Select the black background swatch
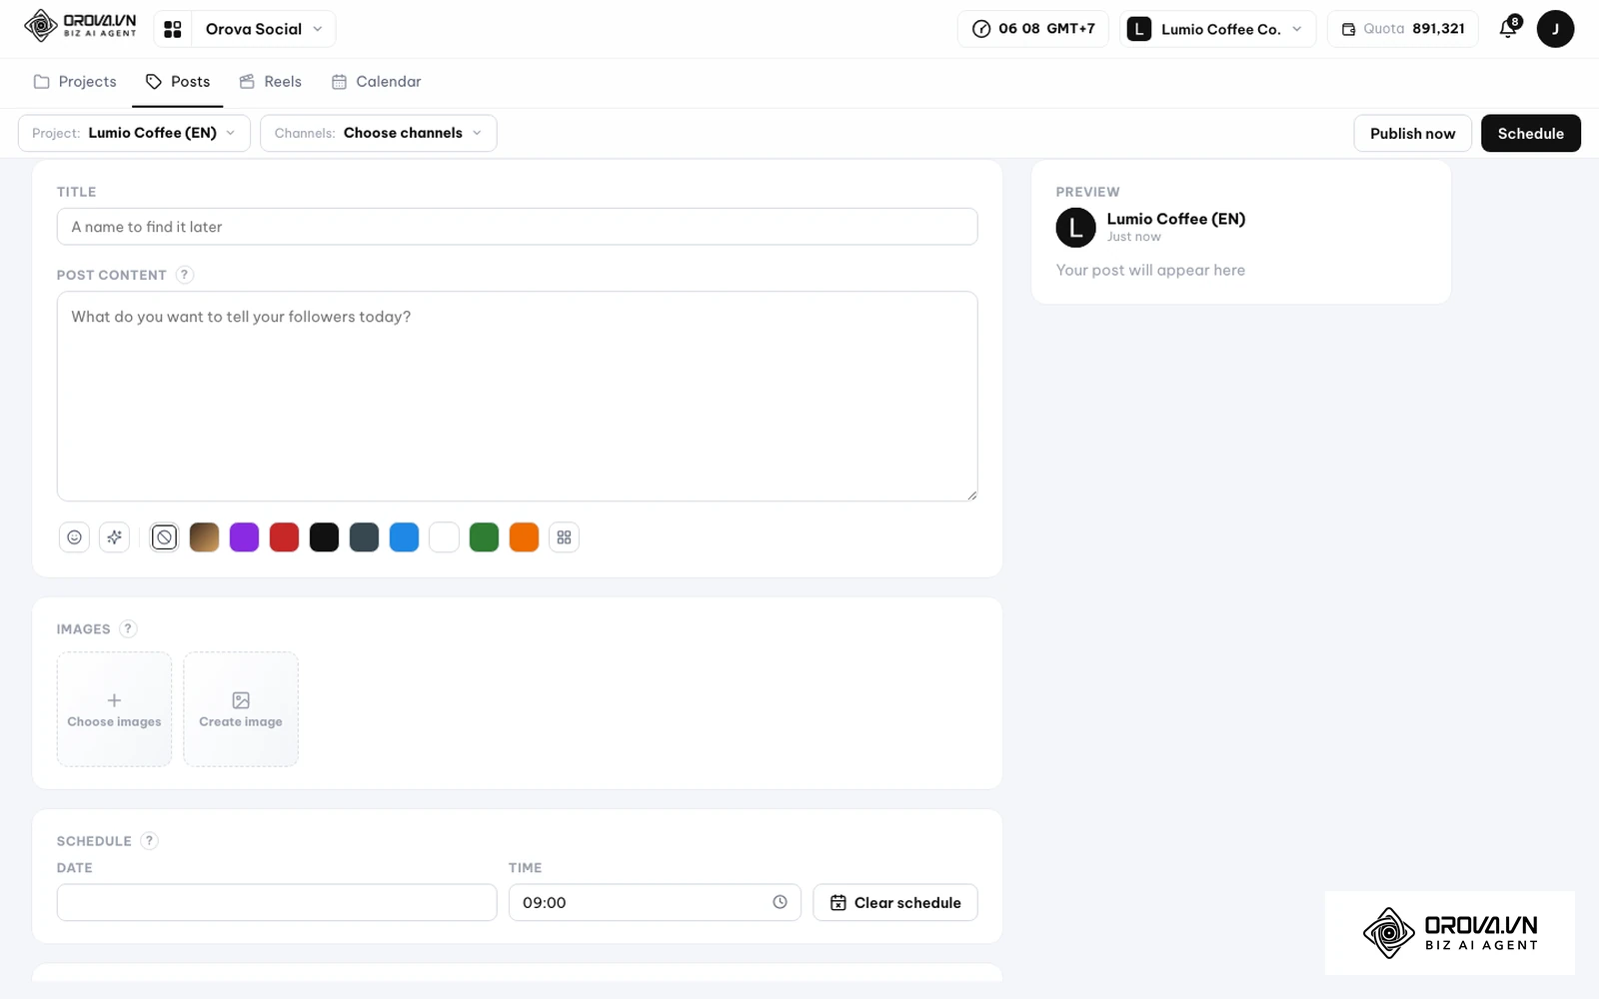The height and width of the screenshot is (999, 1599). [x=324, y=537]
